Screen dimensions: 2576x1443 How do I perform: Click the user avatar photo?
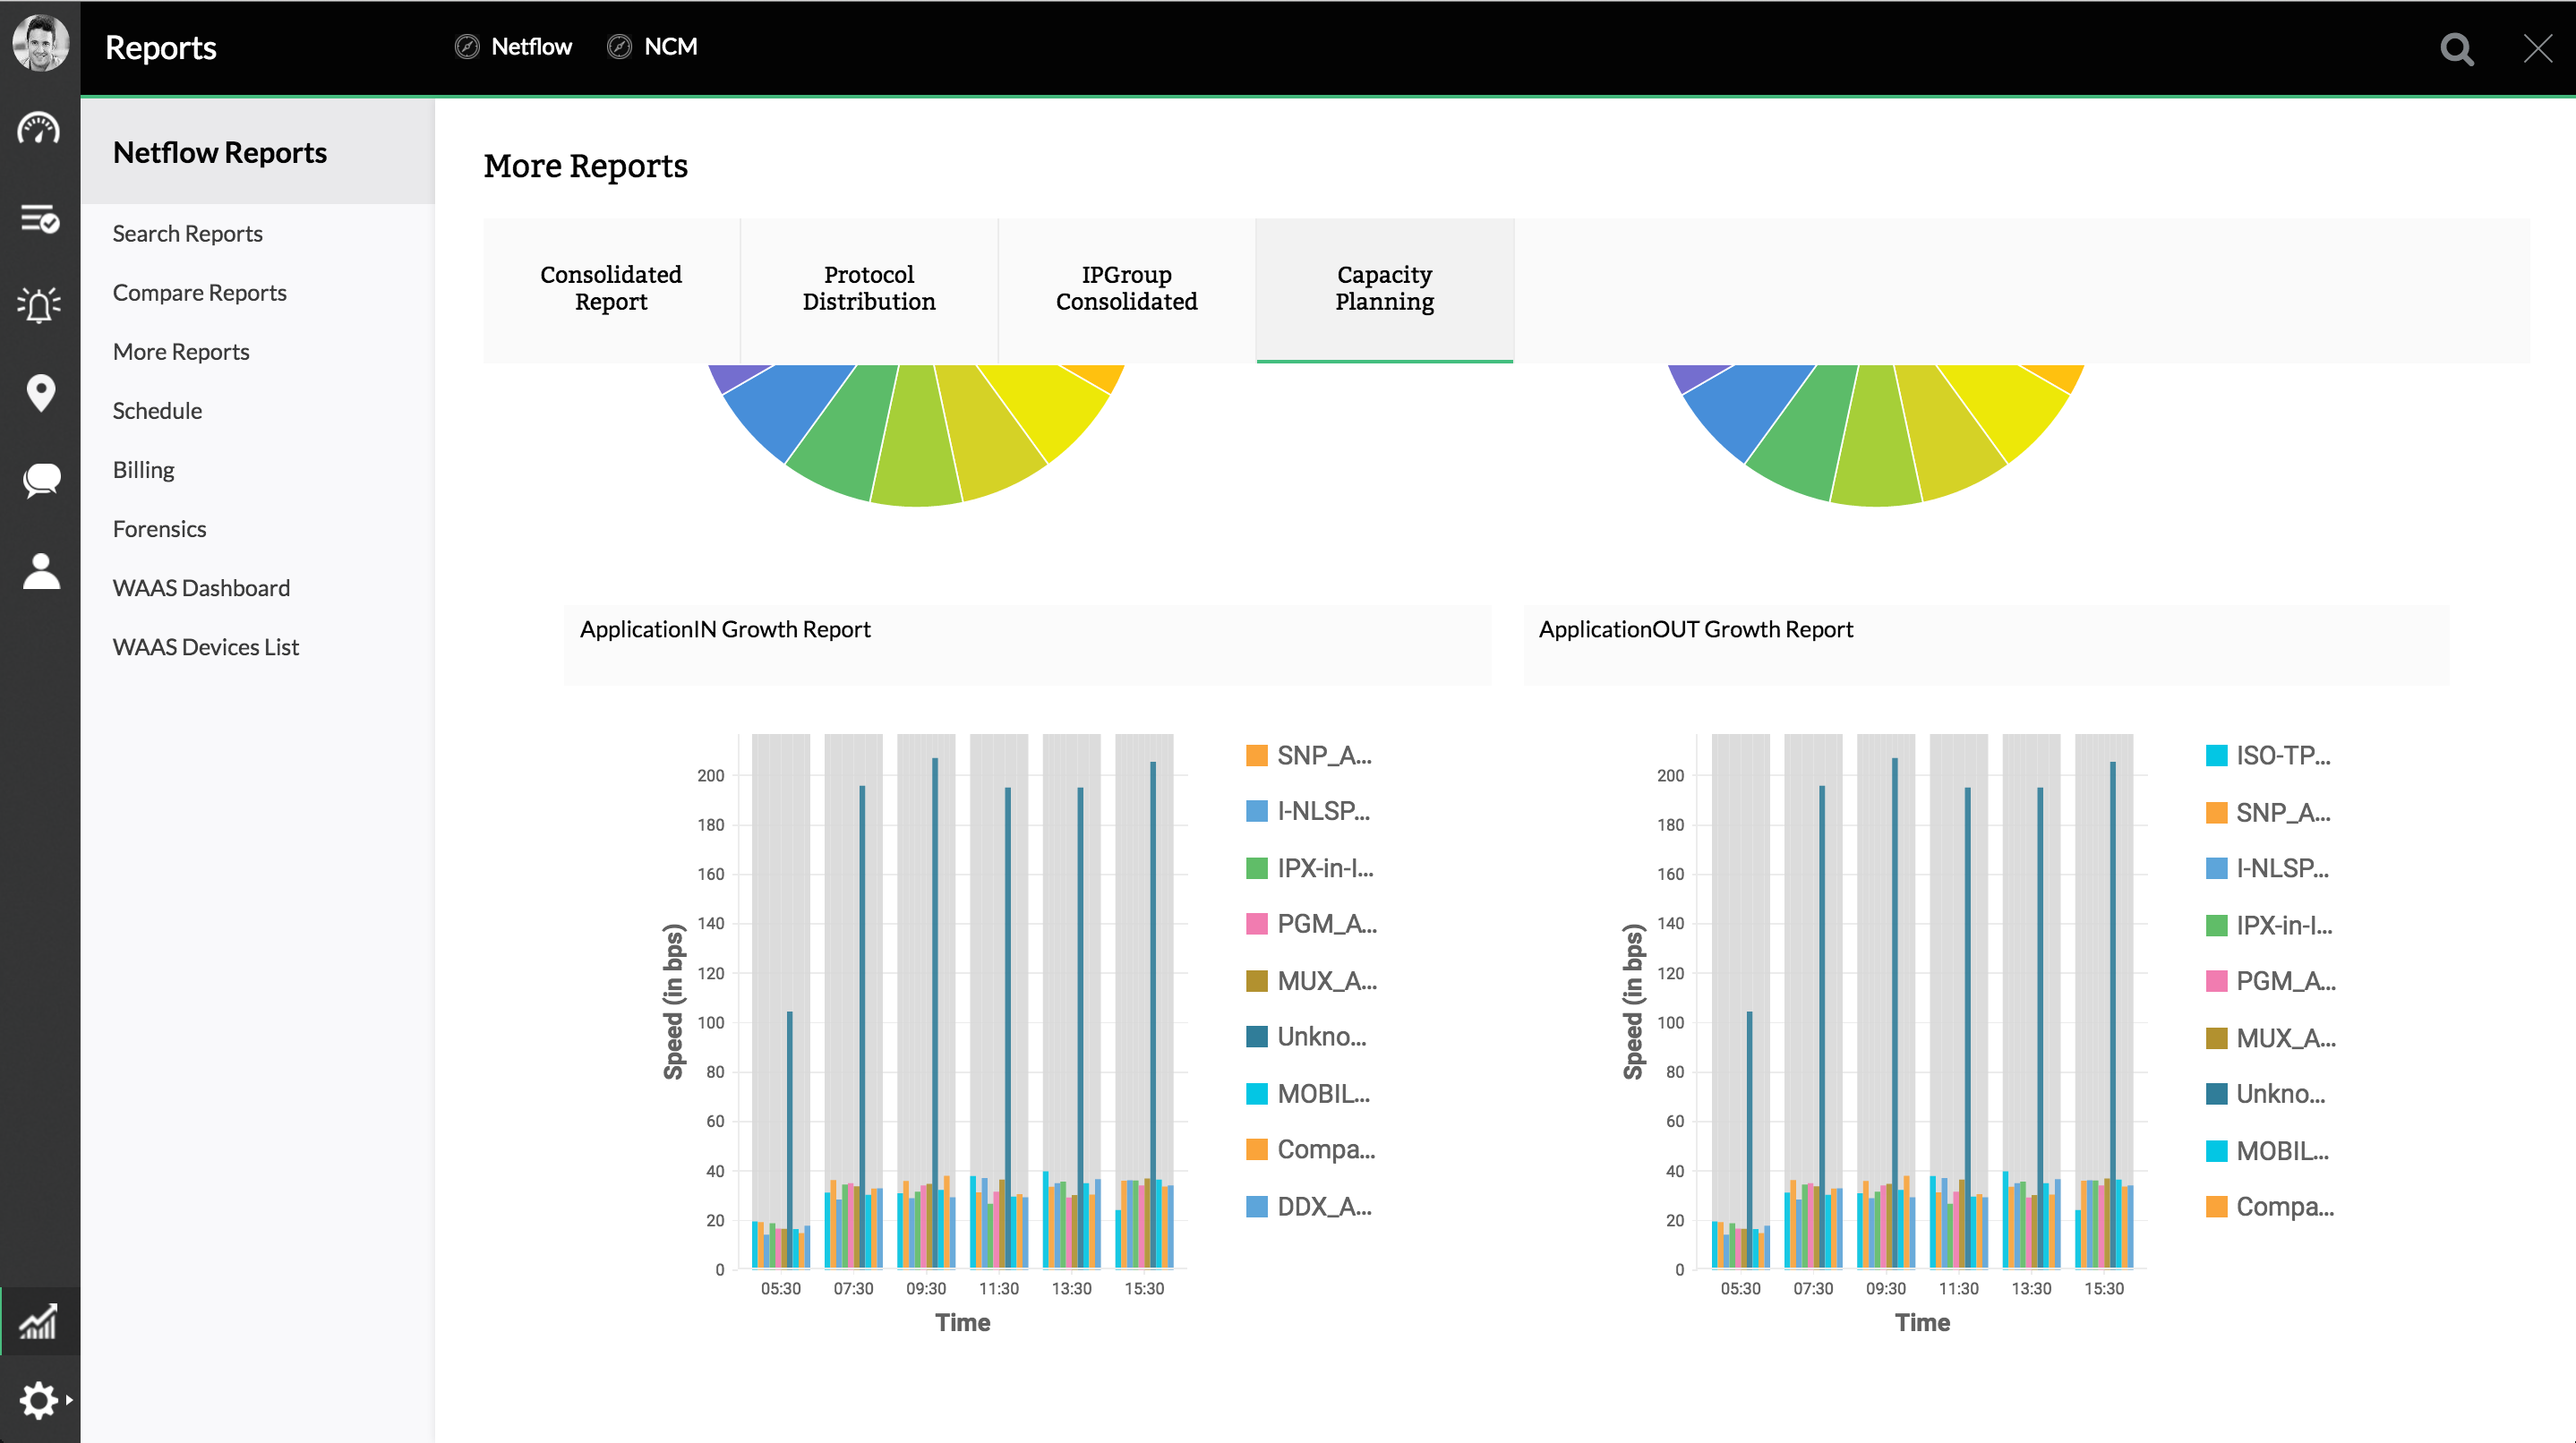tap(40, 43)
